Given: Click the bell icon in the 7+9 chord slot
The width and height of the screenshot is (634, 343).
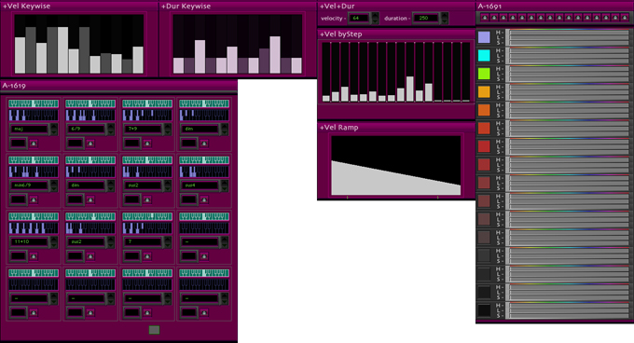Looking at the screenshot, I should [147, 143].
